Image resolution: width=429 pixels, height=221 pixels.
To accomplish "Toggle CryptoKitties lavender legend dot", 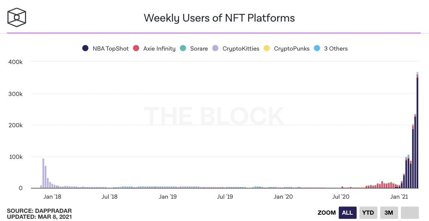I will click(215, 48).
